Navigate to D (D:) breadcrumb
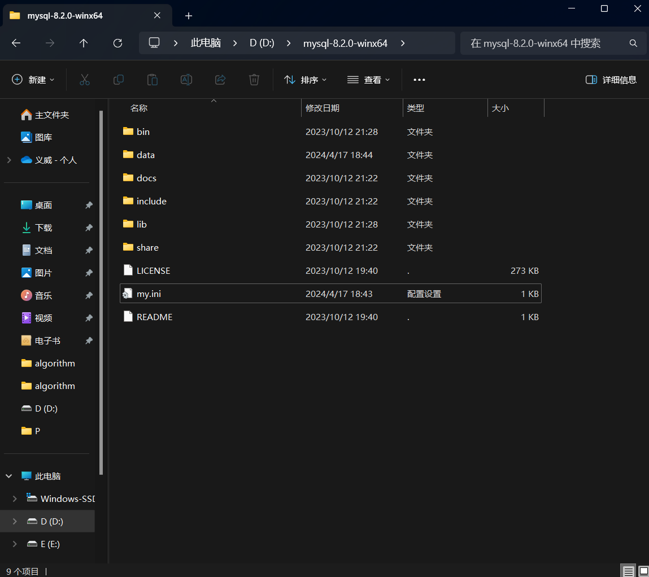 coord(262,43)
